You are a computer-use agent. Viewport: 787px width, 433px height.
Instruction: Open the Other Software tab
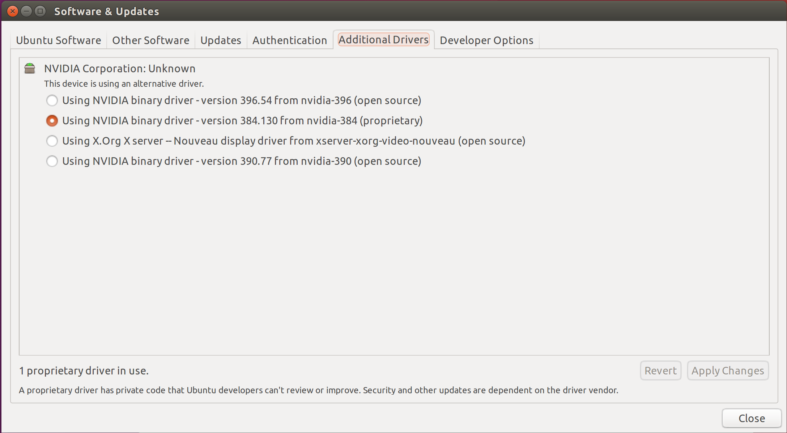tap(150, 40)
